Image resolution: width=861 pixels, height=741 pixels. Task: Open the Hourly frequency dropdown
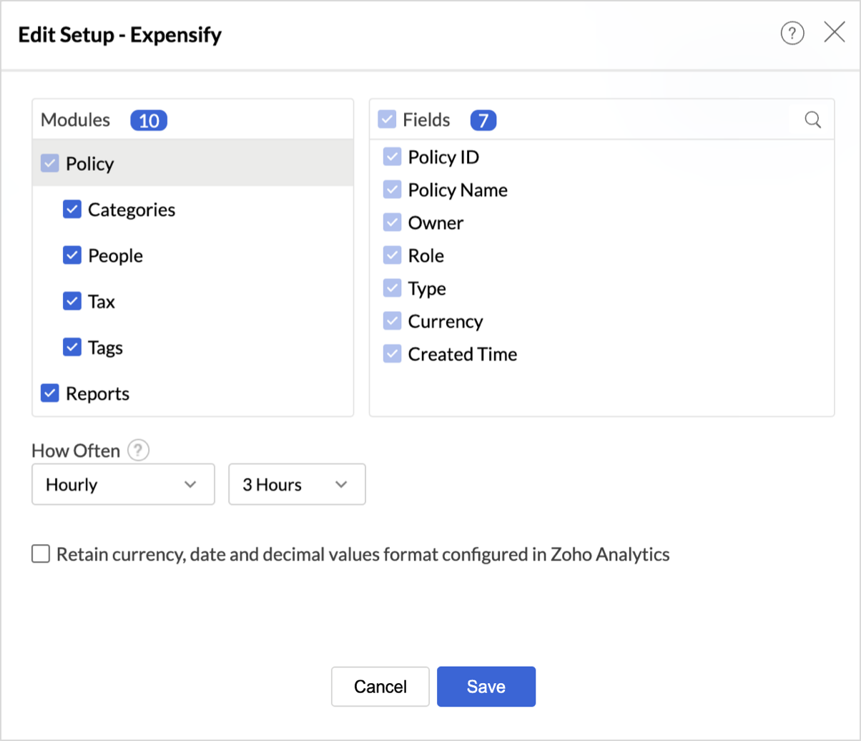(123, 485)
